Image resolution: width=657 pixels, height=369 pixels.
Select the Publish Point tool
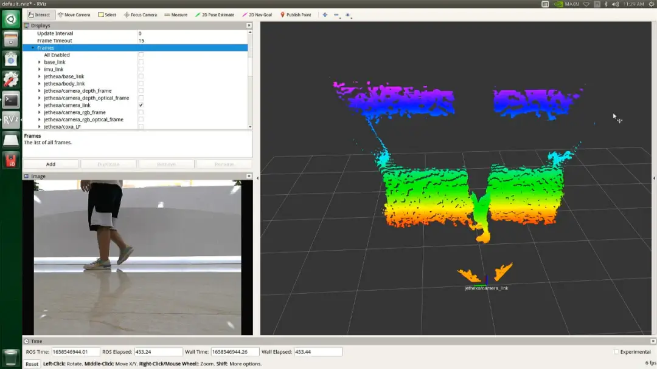(295, 15)
